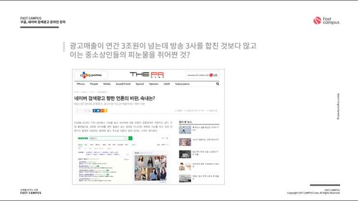Open fourth sidebar thumbnail with man in beige jacket
This screenshot has height=201, width=358.
pyautogui.click(x=185, y=166)
